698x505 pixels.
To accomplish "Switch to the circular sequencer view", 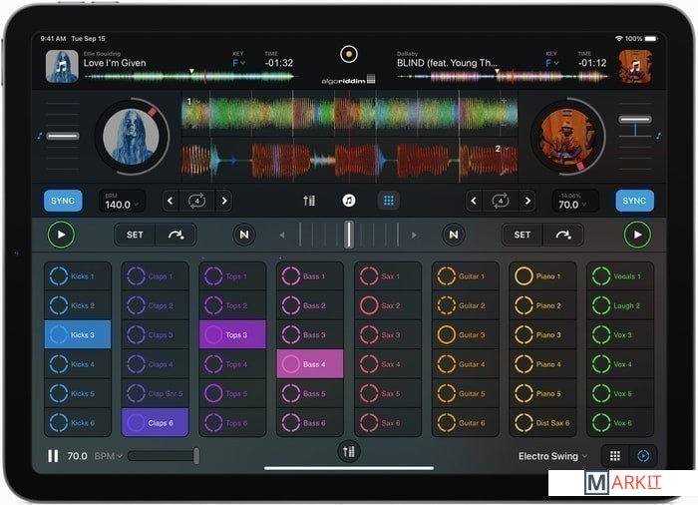I will [x=643, y=456].
